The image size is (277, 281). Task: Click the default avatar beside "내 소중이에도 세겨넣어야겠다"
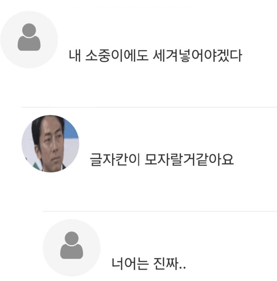29,39
